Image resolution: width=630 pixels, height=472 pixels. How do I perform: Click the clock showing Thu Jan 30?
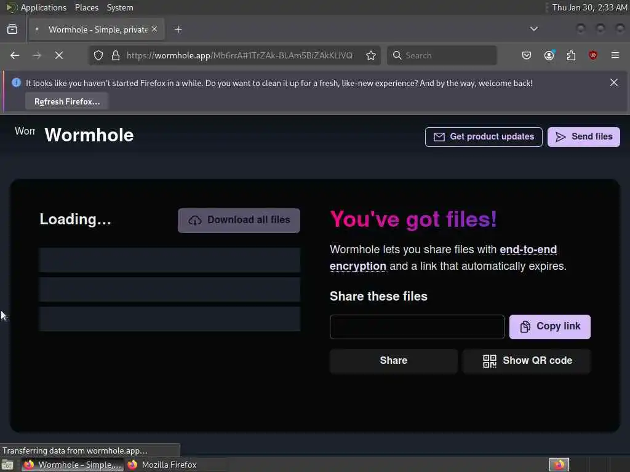[589, 7]
